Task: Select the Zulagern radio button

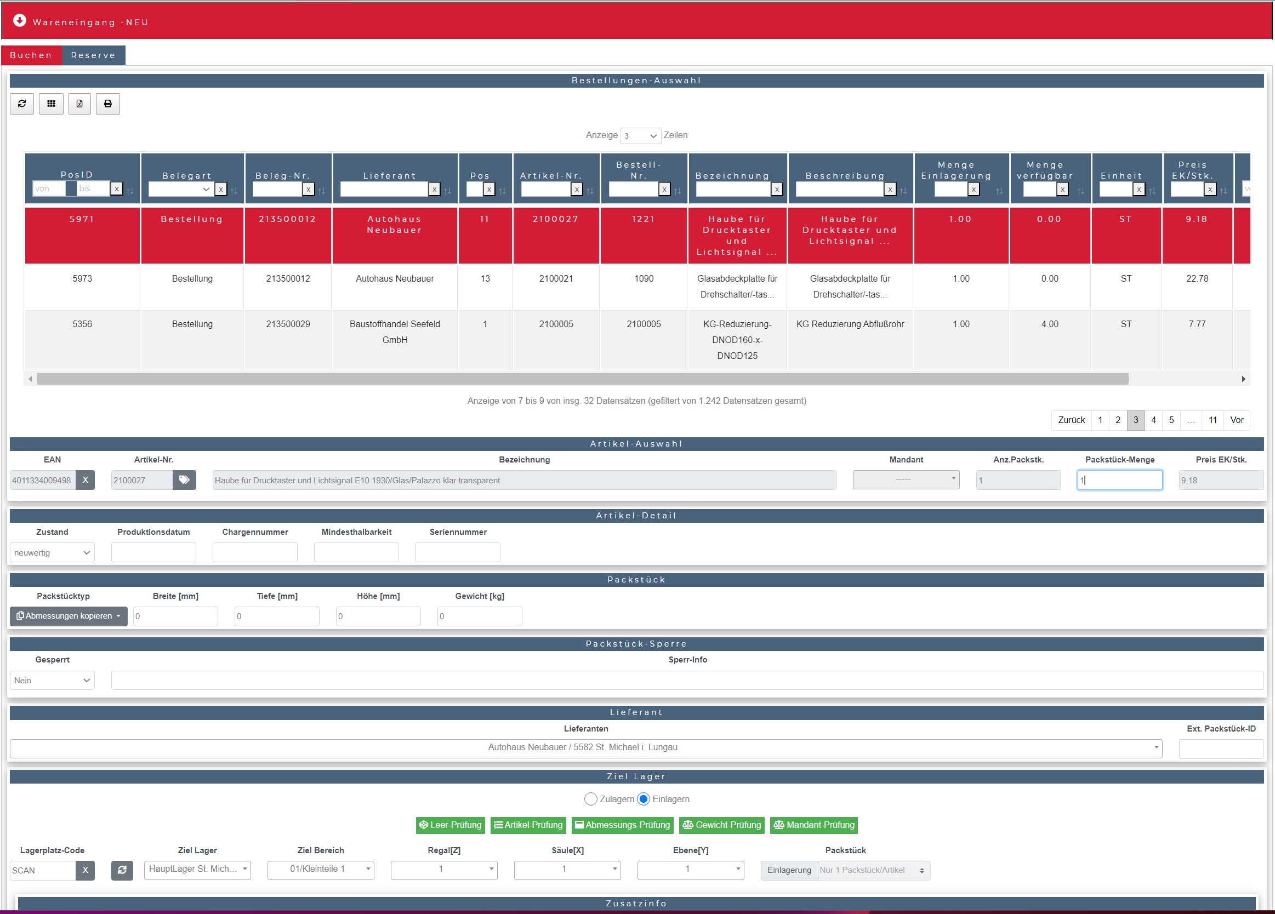Action: (x=590, y=799)
